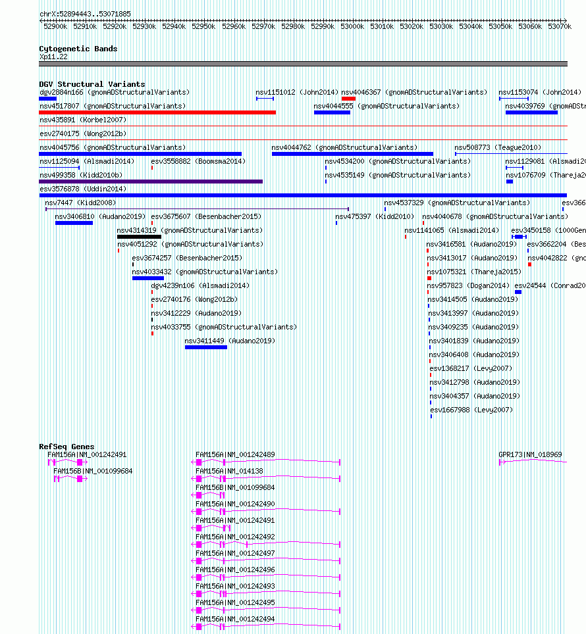Click esv3558882 (Boomsma2014) variant label

click(x=198, y=161)
